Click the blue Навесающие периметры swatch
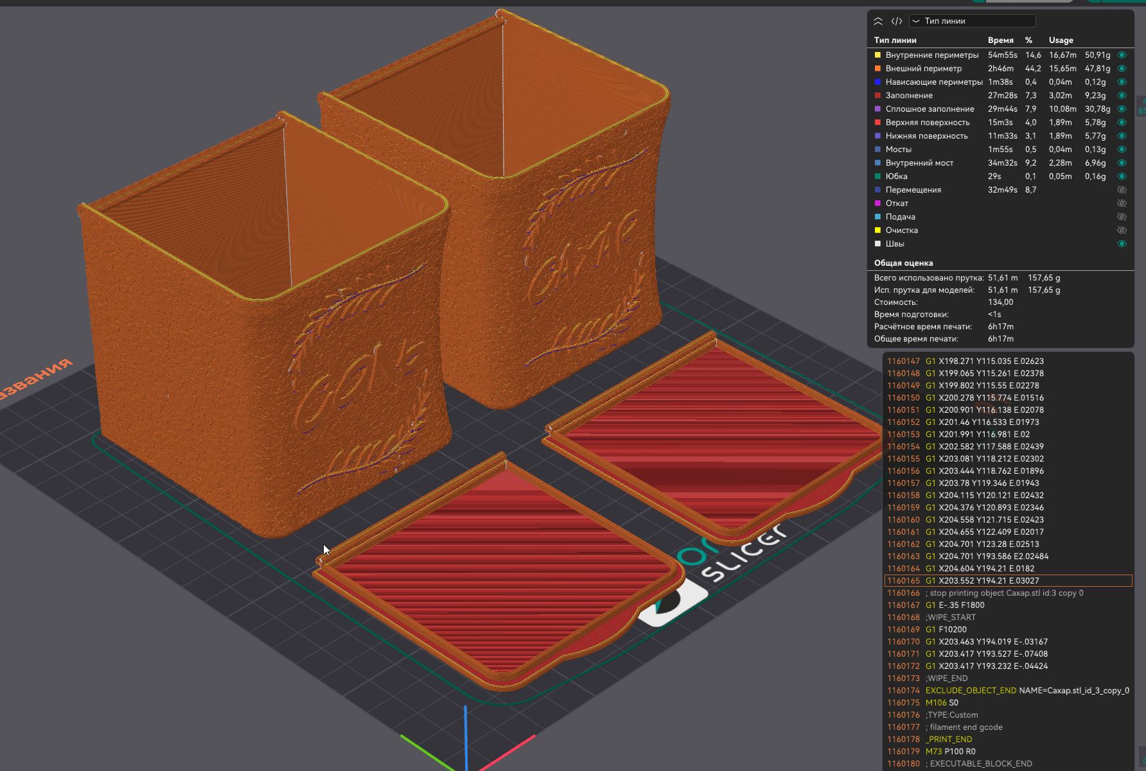The height and width of the screenshot is (771, 1146). pyautogui.click(x=877, y=82)
